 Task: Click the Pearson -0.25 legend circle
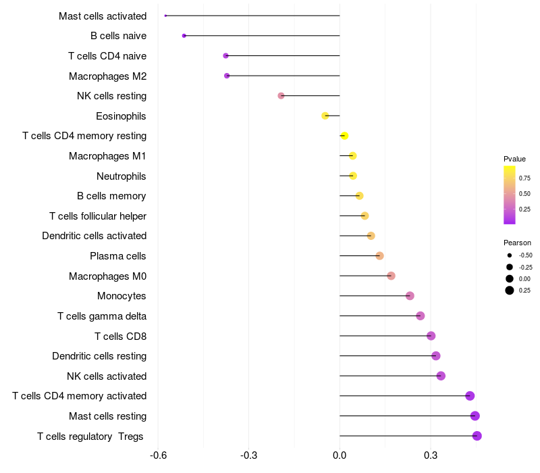point(510,267)
